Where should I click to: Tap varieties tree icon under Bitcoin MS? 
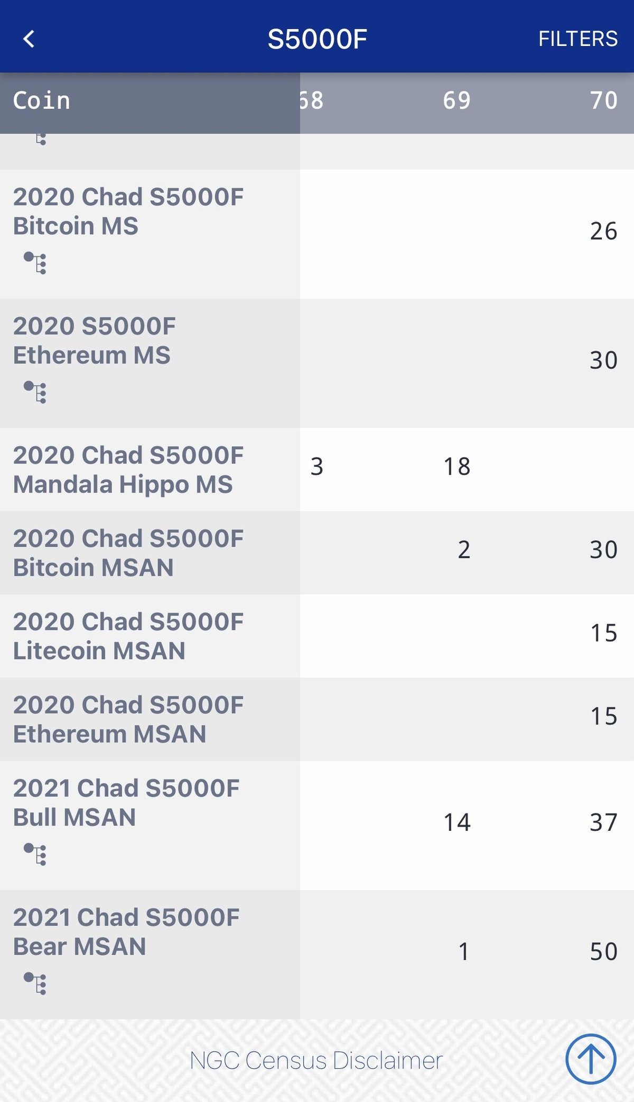[x=35, y=263]
